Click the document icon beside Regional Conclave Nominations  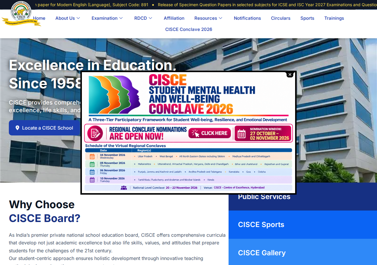pyautogui.click(x=95, y=133)
